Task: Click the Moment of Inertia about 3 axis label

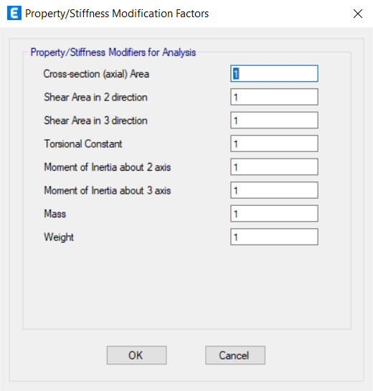Action: (x=108, y=191)
